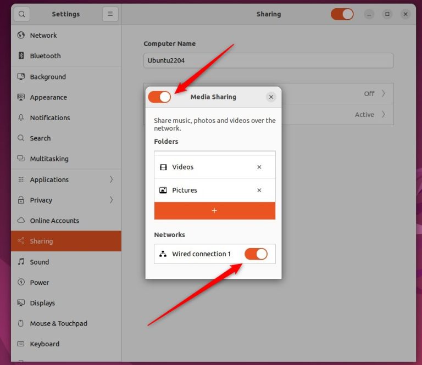
Task: Click the Keyboard icon in sidebar
Action: tap(21, 344)
